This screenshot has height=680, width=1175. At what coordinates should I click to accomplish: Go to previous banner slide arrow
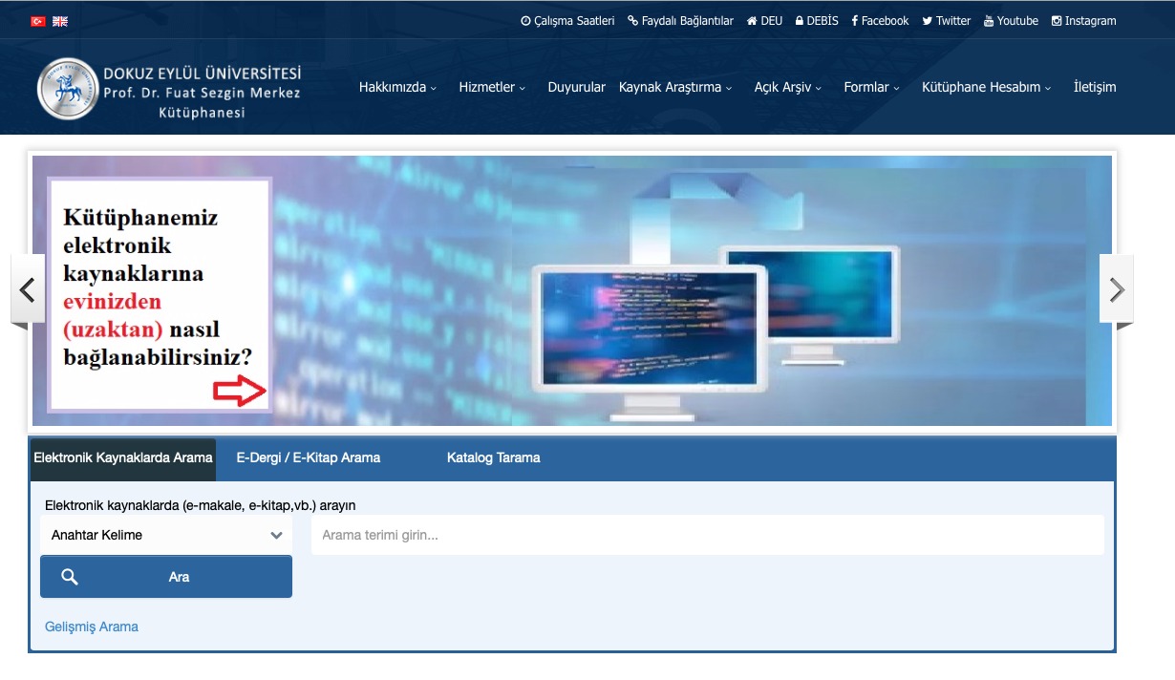(28, 289)
